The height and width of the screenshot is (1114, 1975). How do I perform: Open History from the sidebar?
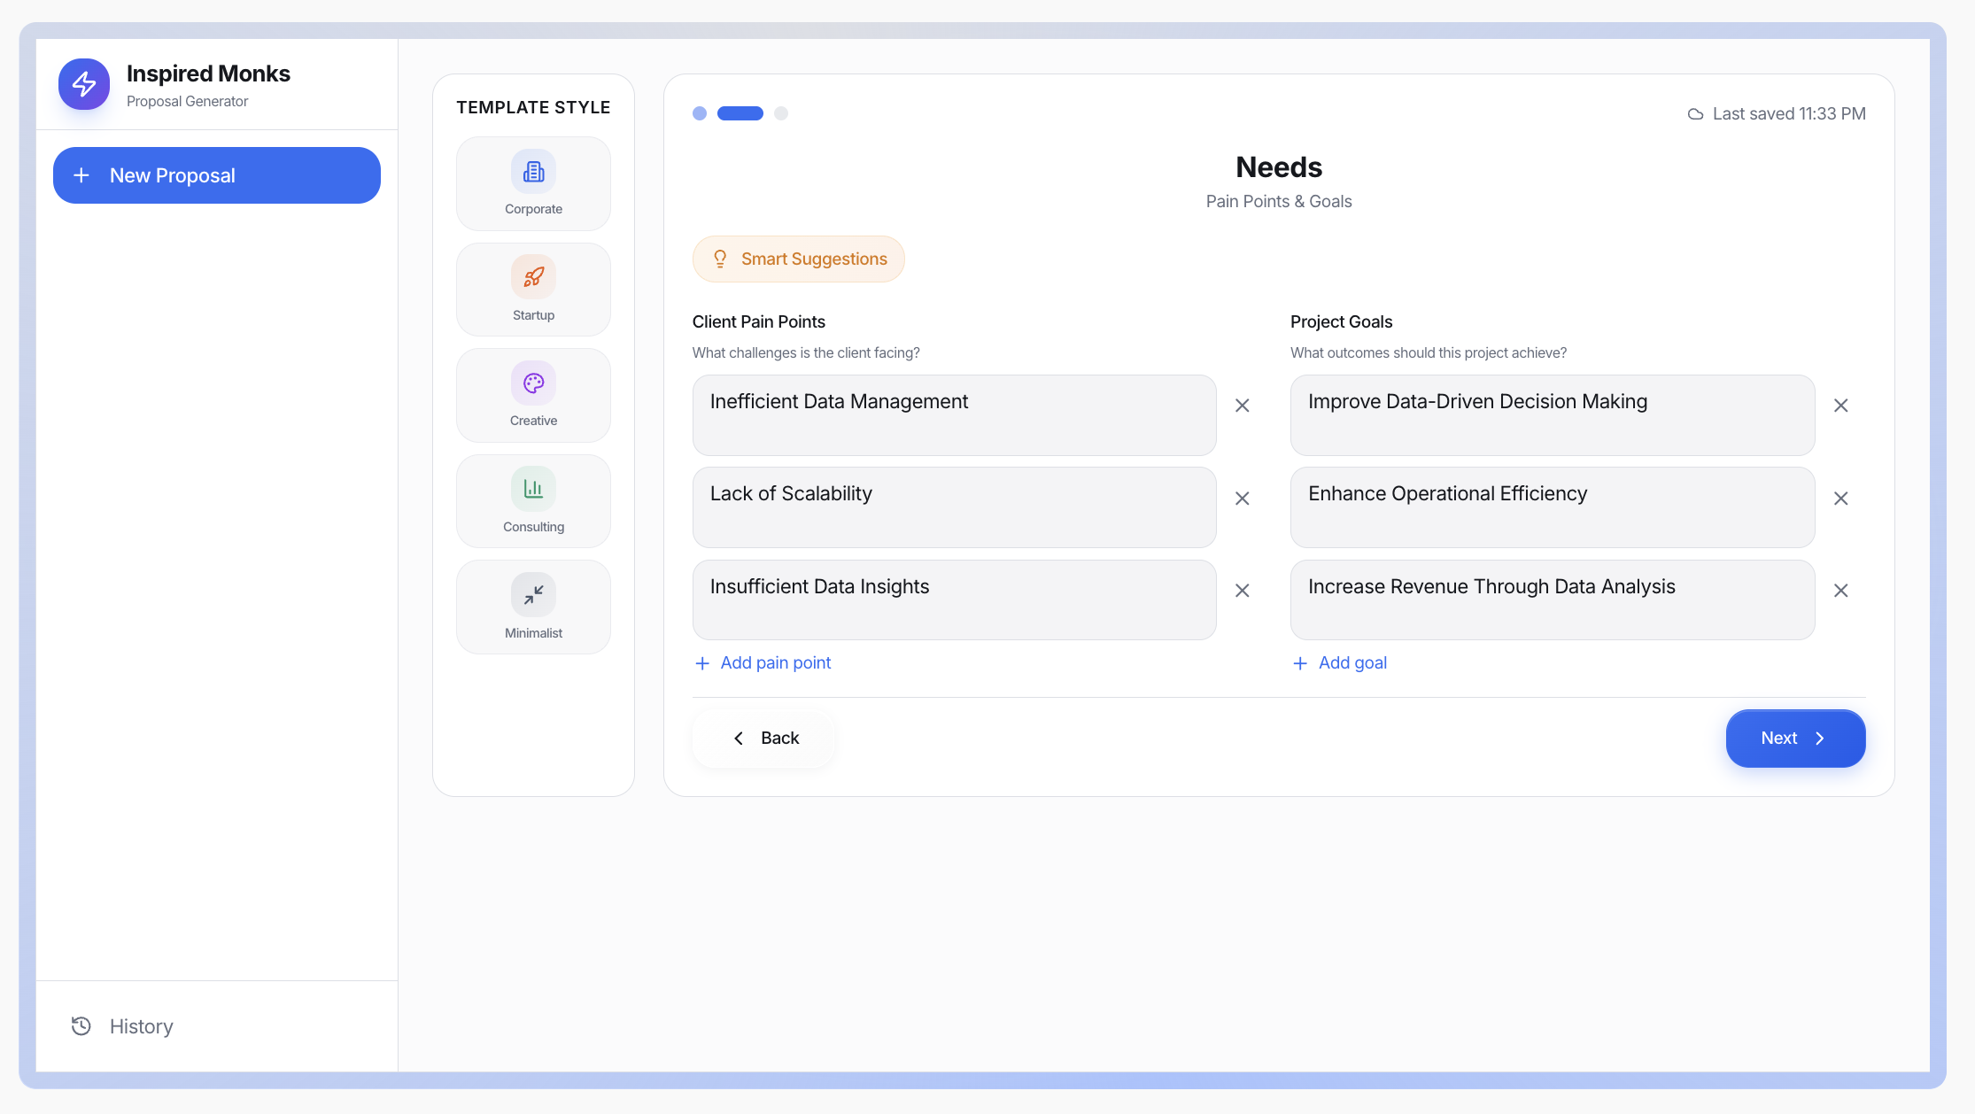pos(124,1026)
